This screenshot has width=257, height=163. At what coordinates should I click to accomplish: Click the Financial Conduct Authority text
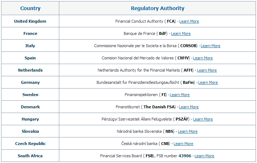coord(139,21)
